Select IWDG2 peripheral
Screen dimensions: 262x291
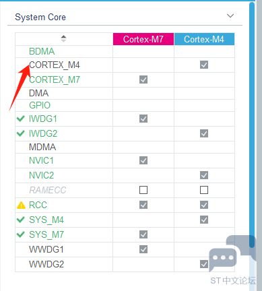(43, 133)
